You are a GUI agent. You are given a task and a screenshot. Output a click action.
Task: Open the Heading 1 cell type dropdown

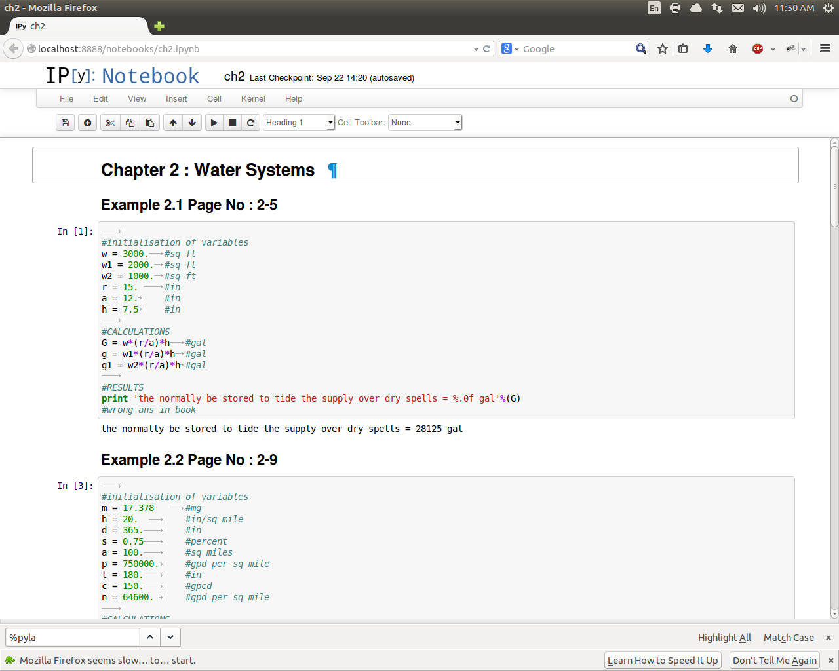coord(299,123)
